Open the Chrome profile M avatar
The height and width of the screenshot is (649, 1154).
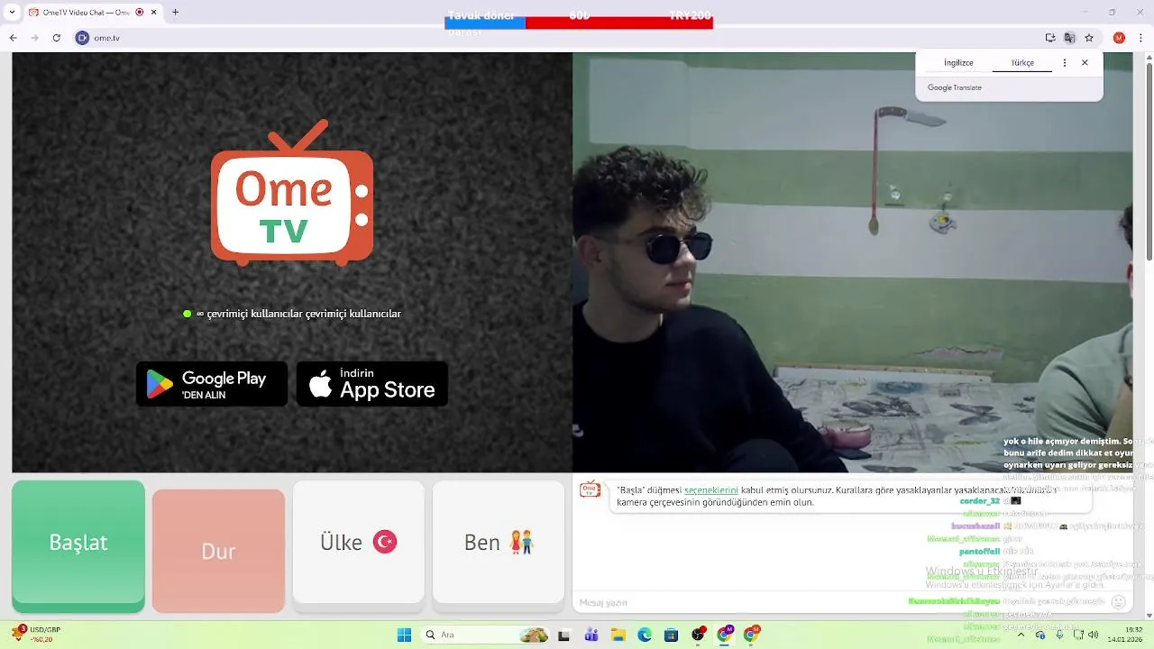tap(1119, 38)
